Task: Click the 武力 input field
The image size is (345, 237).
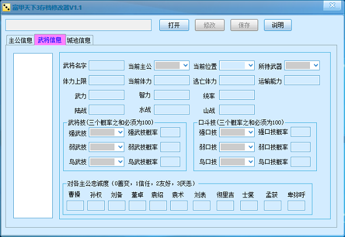Action: point(106,95)
